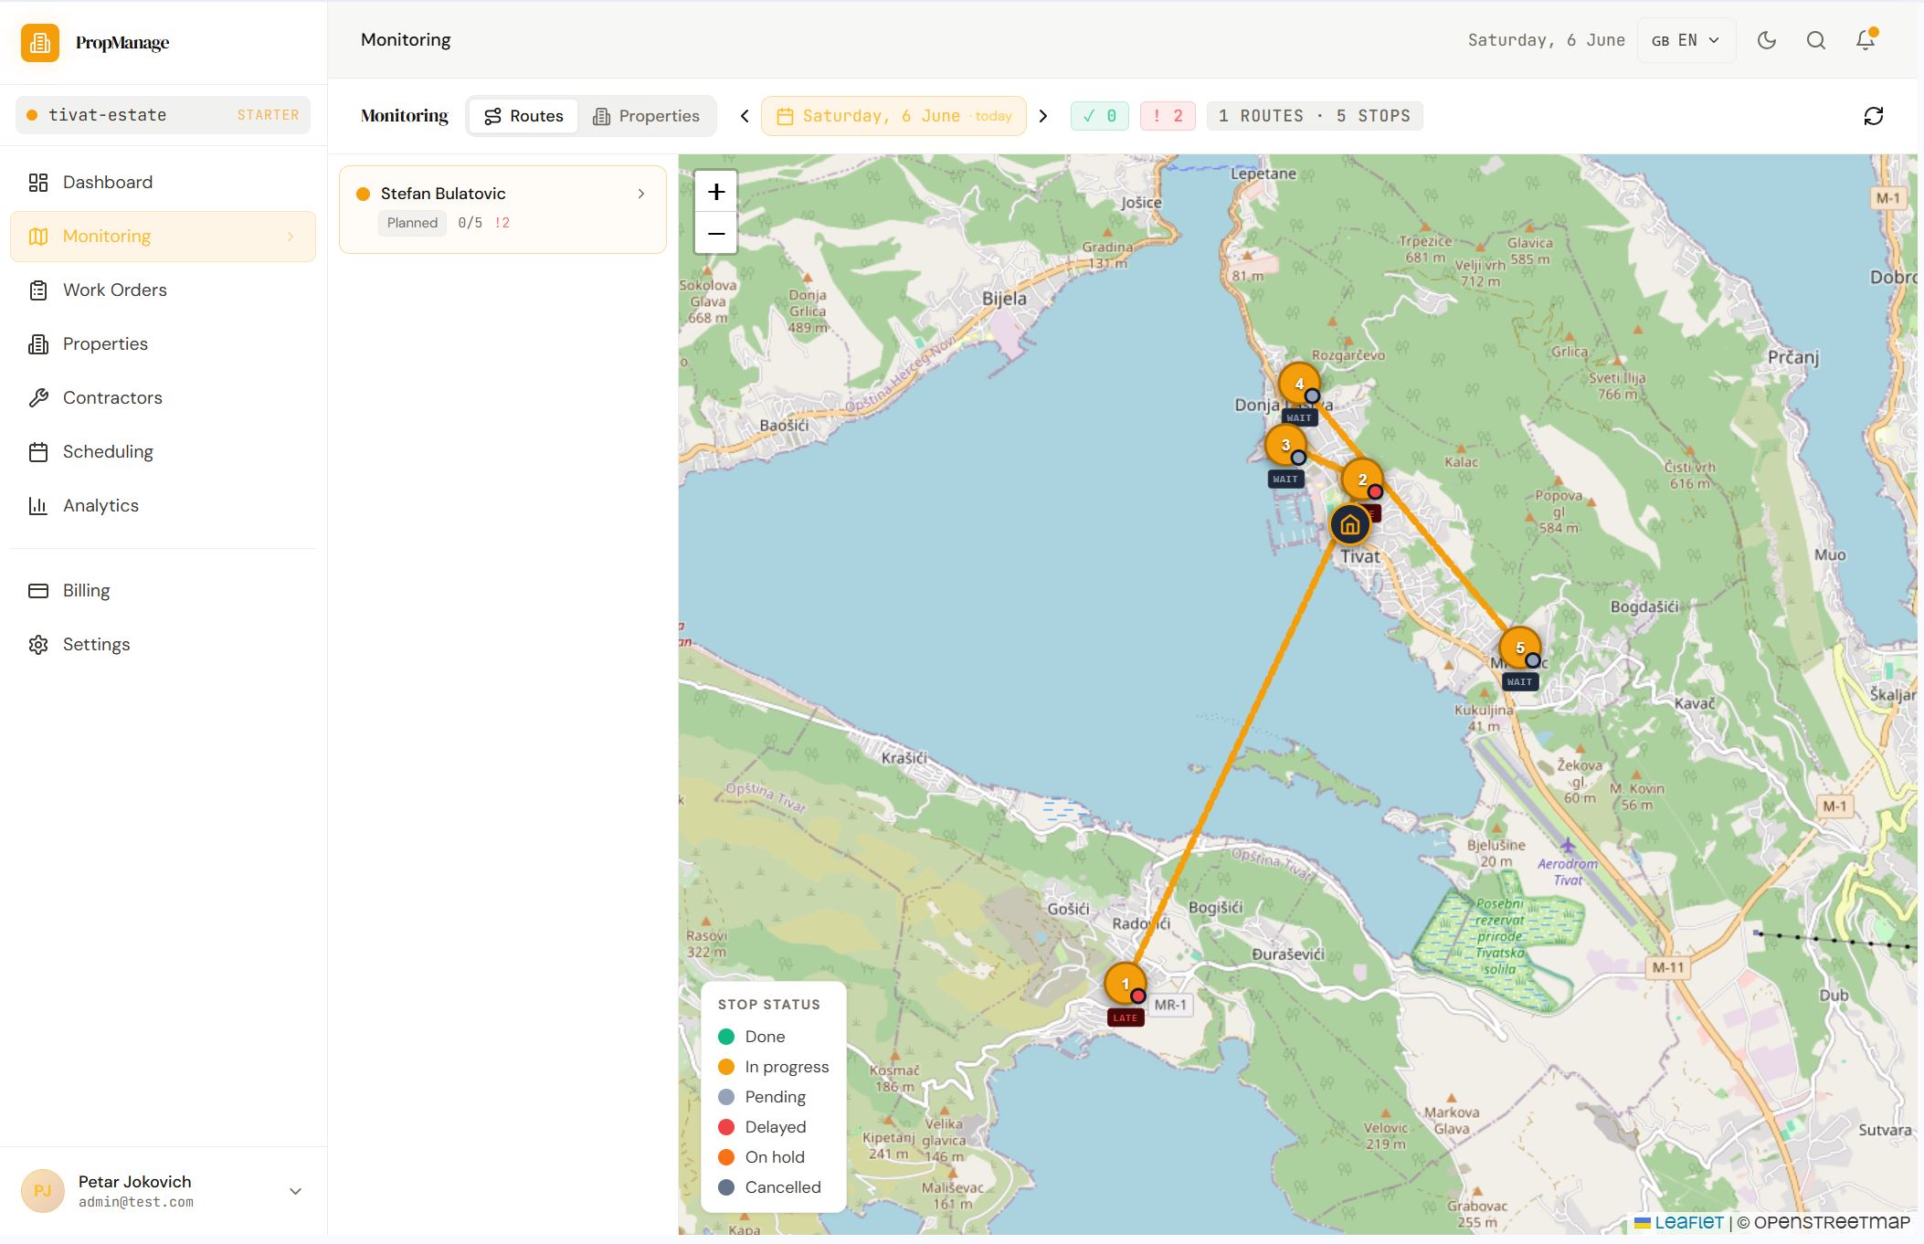Click the WAIT badge under stop 5
This screenshot has height=1244, width=1924.
coord(1520,681)
